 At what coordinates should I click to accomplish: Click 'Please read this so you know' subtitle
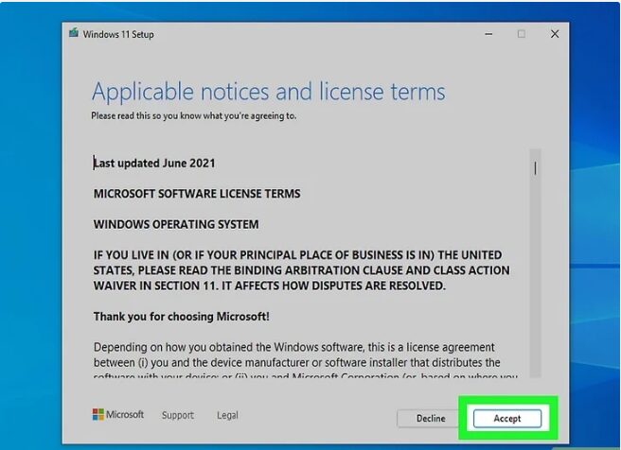pyautogui.click(x=194, y=116)
